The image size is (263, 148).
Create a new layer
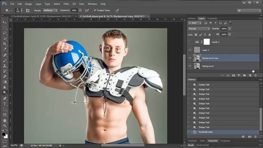(x=250, y=75)
